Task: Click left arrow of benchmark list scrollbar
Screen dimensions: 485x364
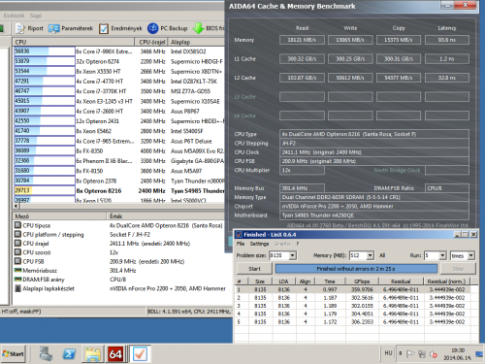Action: coord(16,206)
